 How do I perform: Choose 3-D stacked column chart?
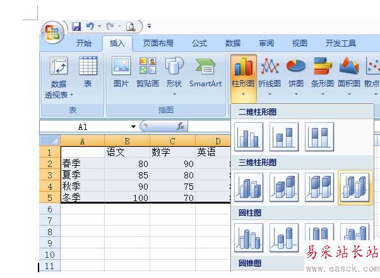[x=284, y=187]
